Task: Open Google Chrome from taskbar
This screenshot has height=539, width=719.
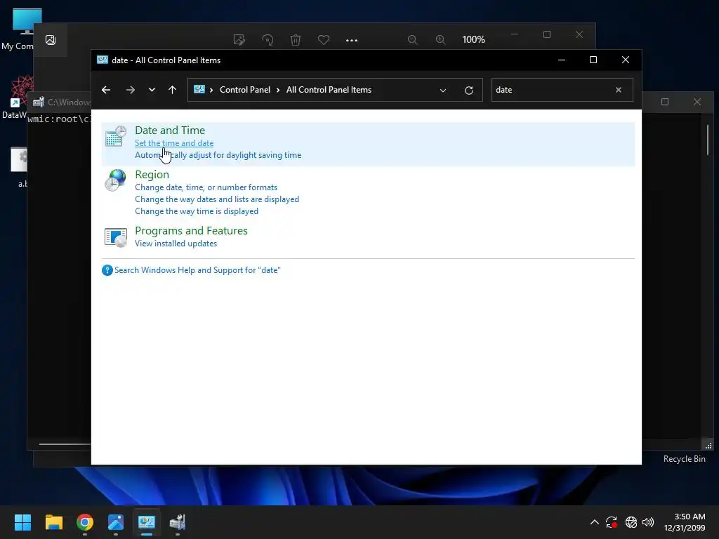Action: [x=85, y=522]
